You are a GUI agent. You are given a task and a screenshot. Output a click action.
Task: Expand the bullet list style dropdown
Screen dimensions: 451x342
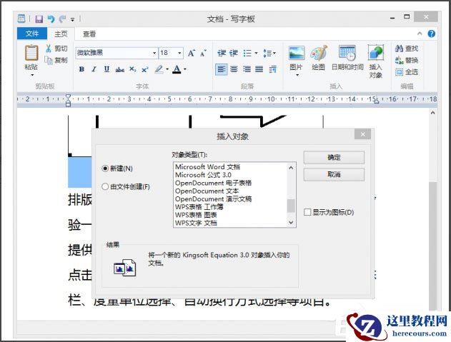[x=256, y=53]
